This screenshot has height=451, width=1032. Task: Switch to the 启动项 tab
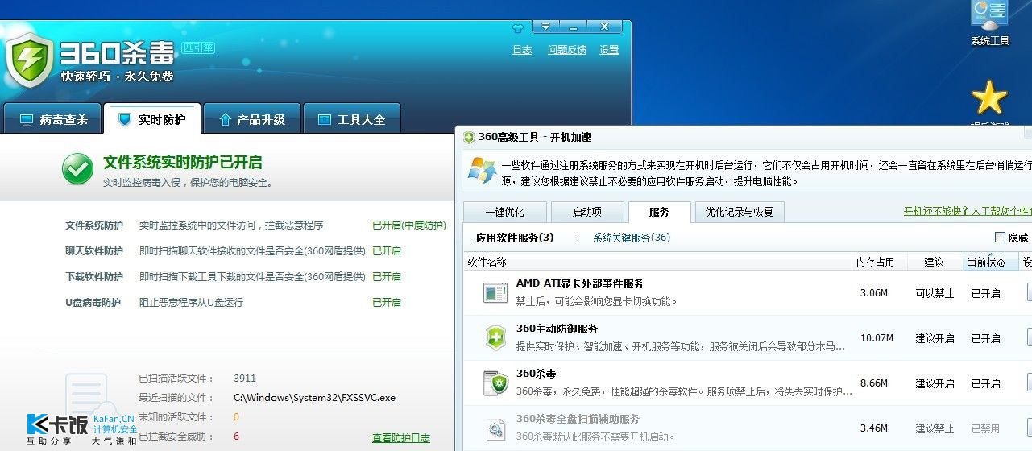587,213
